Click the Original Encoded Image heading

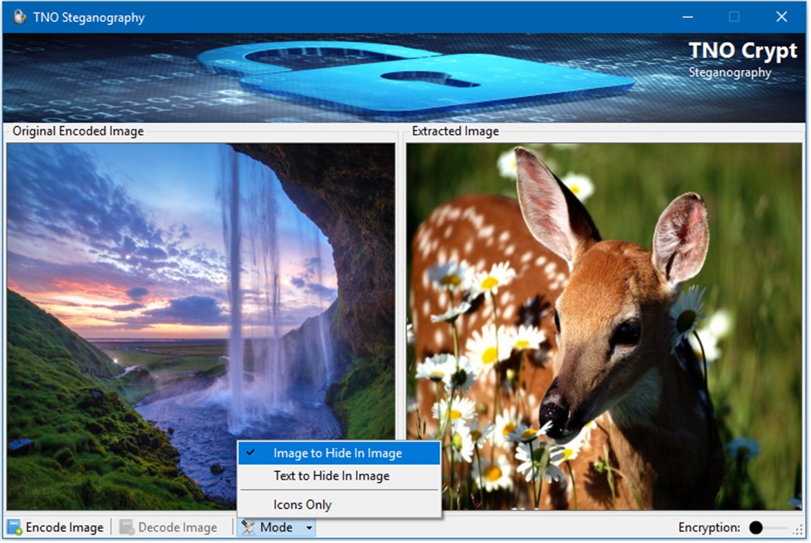pyautogui.click(x=78, y=131)
